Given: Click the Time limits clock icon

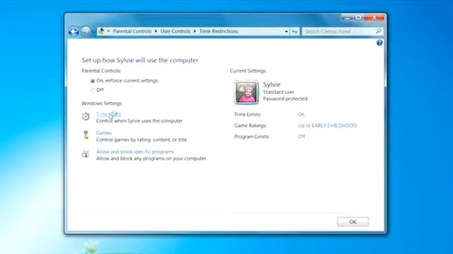Looking at the screenshot, I should click(x=86, y=116).
